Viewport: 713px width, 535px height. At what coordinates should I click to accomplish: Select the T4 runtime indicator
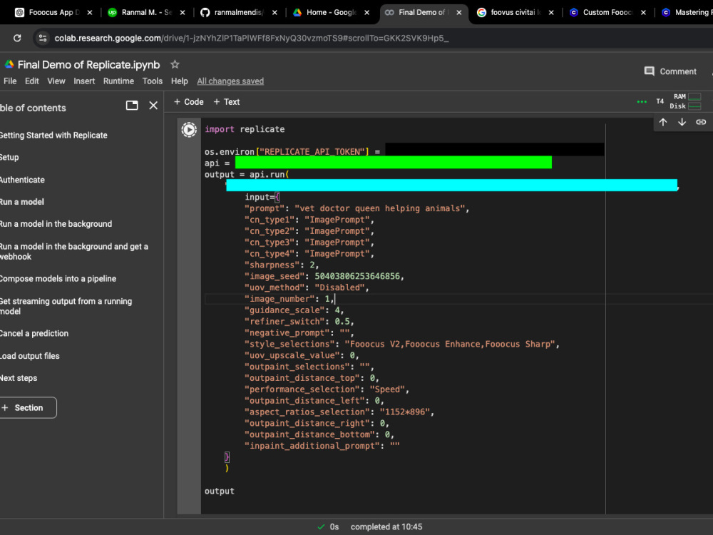[660, 101]
